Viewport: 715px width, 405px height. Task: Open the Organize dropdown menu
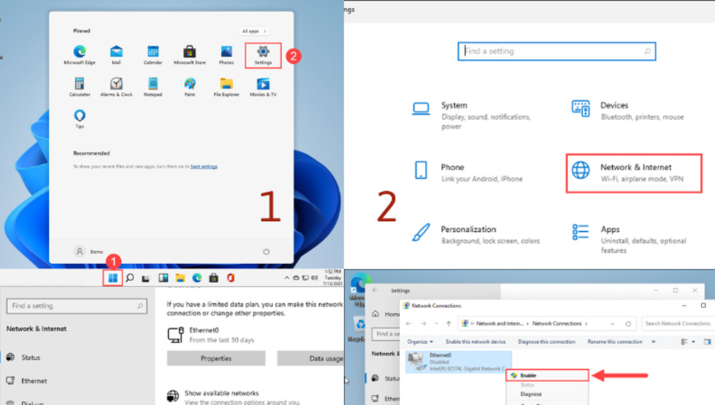point(420,342)
